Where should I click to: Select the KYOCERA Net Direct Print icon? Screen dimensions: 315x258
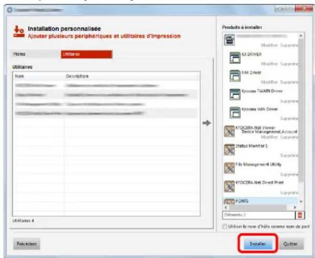point(229,186)
